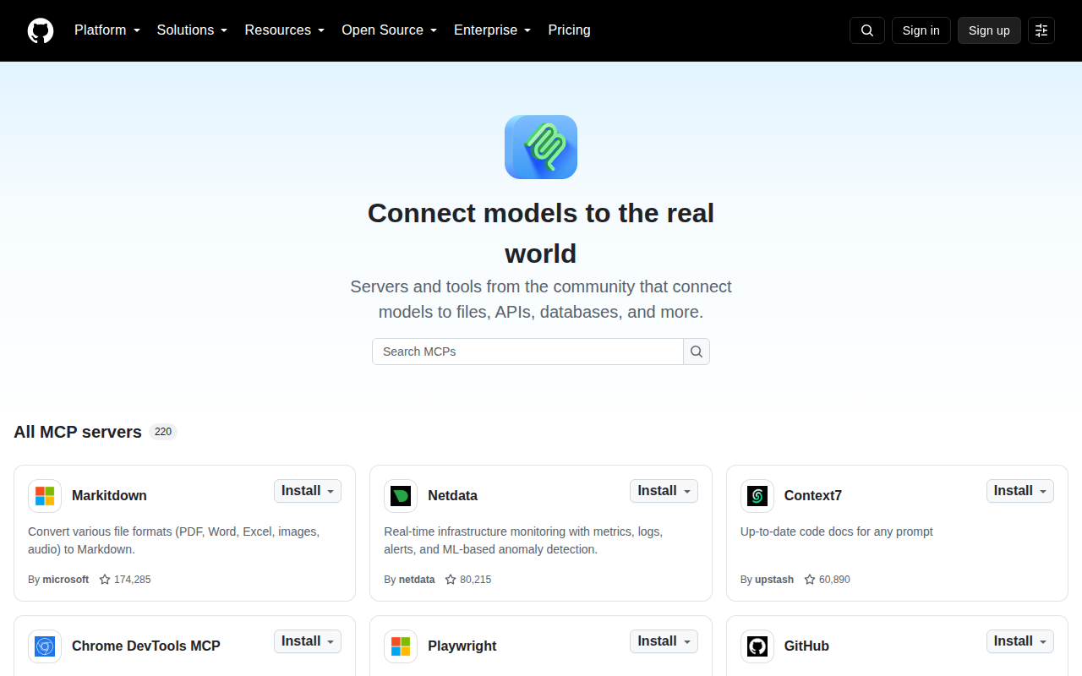The width and height of the screenshot is (1082, 676).
Task: Click the GitHub server octocat icon
Action: point(757,646)
